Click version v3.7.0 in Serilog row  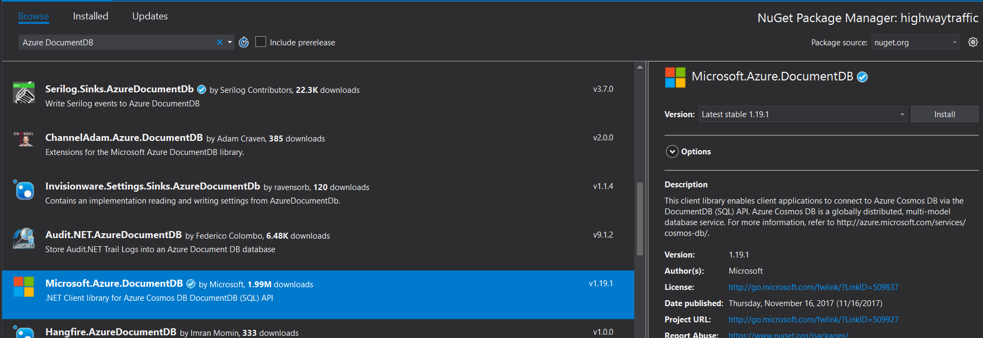(x=603, y=89)
